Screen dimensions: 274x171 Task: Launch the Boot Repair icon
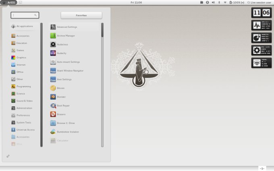[53, 105]
